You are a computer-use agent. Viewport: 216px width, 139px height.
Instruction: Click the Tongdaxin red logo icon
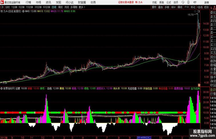click(2, 2)
